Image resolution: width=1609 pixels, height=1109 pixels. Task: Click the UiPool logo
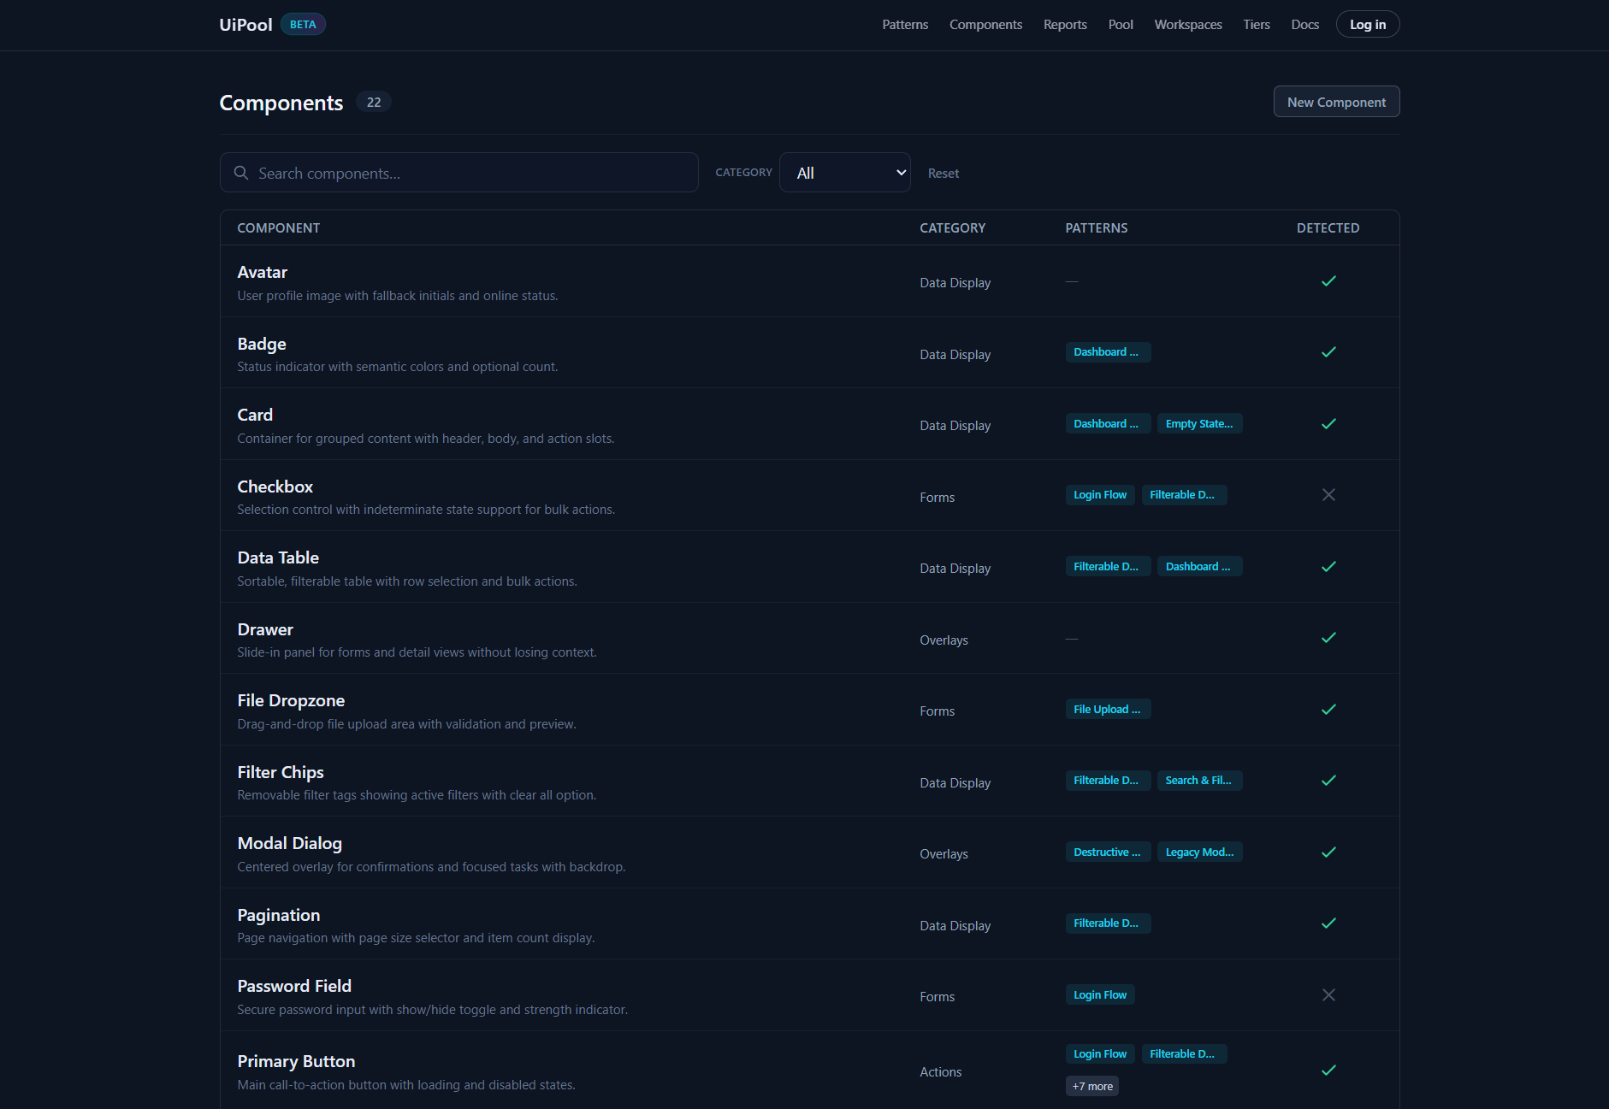point(245,25)
